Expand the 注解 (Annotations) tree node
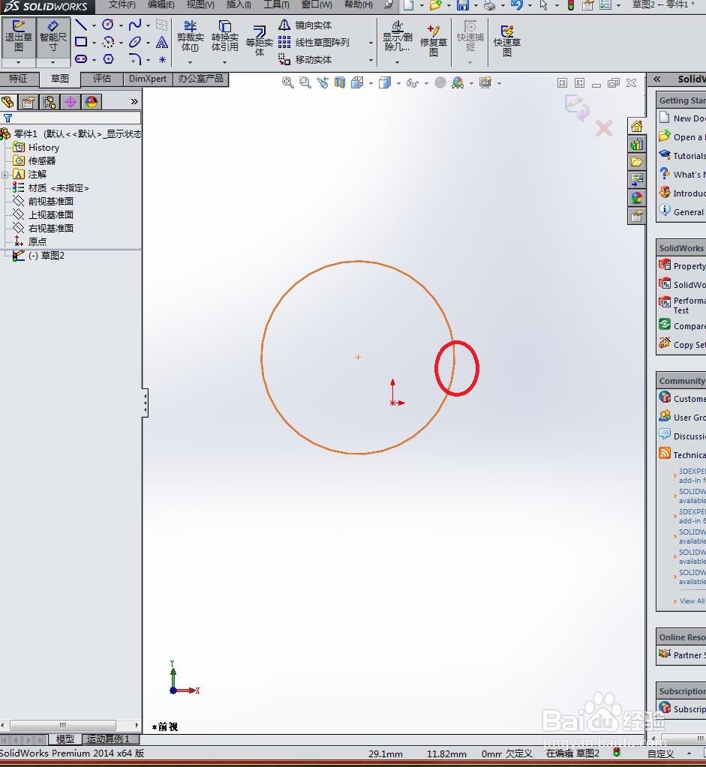Screen dimensions: 706x767 click(5, 175)
